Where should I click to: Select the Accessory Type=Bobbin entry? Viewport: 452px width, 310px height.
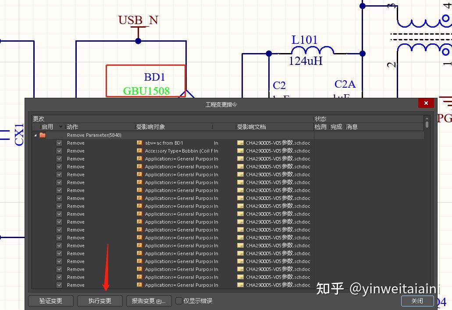tap(179, 150)
